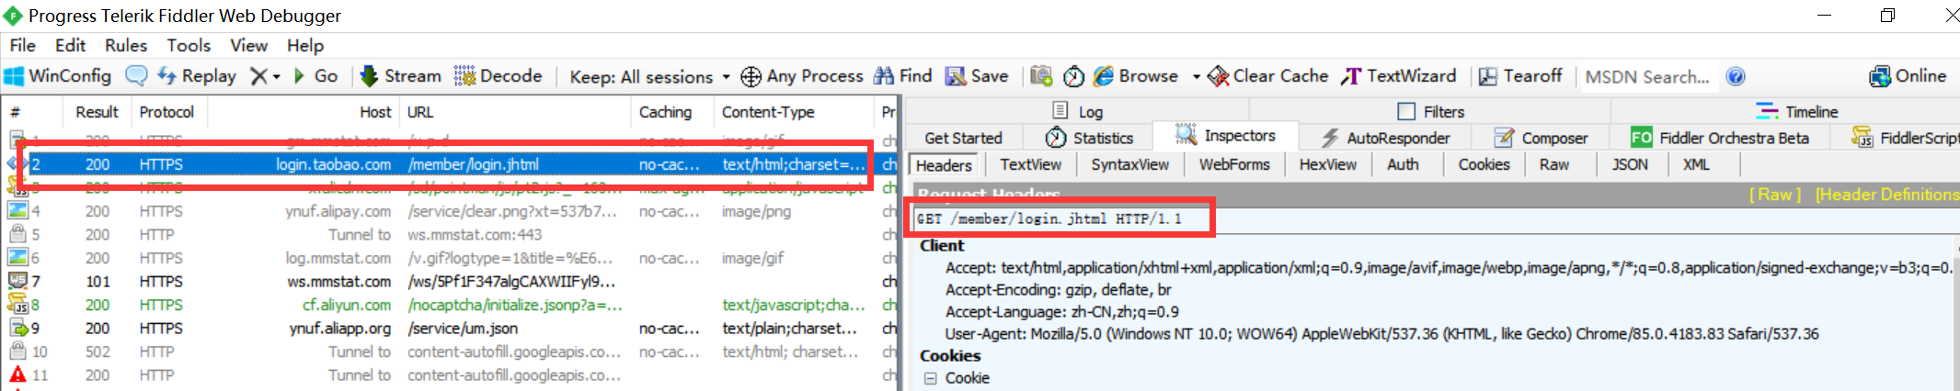Image resolution: width=1960 pixels, height=391 pixels.
Task: Sort sessions by Protocol column
Action: pyautogui.click(x=166, y=112)
